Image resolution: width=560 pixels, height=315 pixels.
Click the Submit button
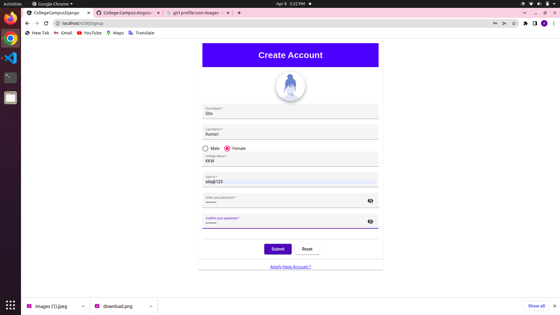[x=278, y=249]
